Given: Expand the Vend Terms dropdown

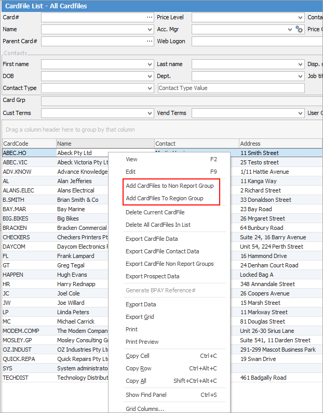Looking at the screenshot, I should click(x=300, y=113).
